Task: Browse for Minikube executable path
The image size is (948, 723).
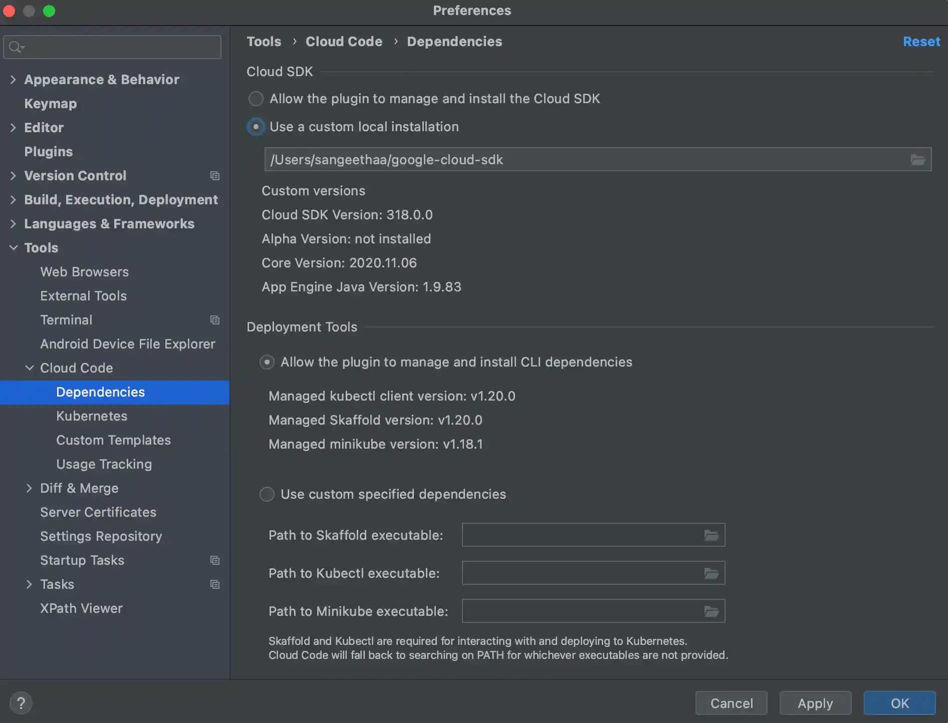Action: tap(711, 611)
